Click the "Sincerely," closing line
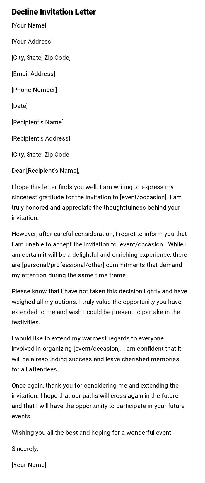Viewport: 205px width, 483px height. tap(25, 449)
